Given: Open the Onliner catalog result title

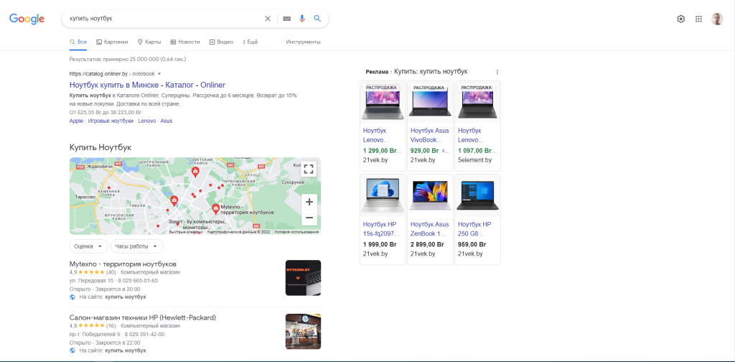Looking at the screenshot, I should [x=148, y=85].
